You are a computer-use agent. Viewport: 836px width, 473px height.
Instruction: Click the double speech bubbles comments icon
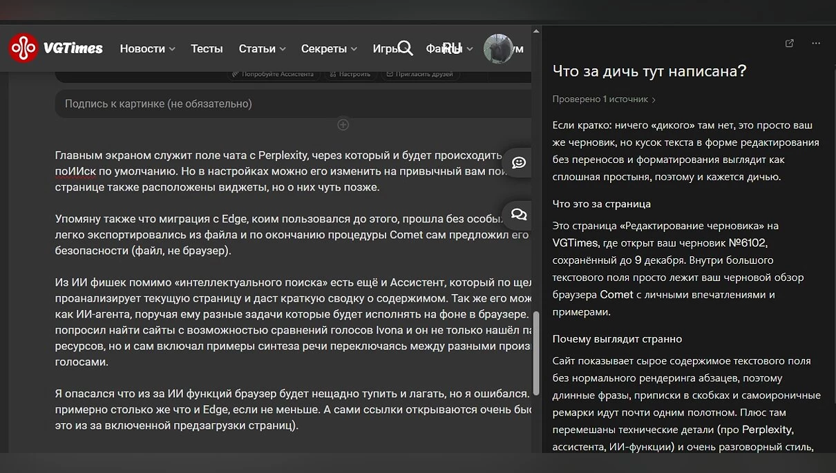point(519,215)
